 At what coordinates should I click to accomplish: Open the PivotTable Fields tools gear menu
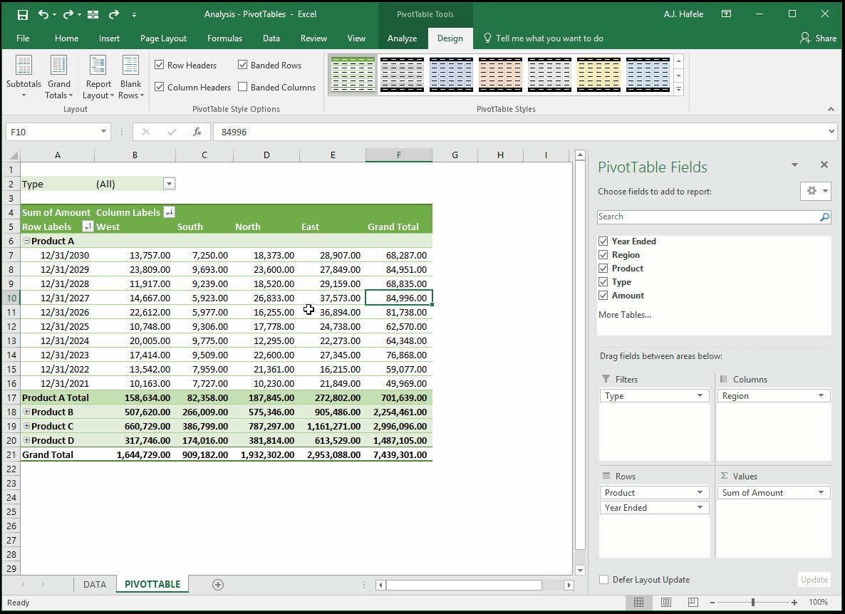[816, 191]
